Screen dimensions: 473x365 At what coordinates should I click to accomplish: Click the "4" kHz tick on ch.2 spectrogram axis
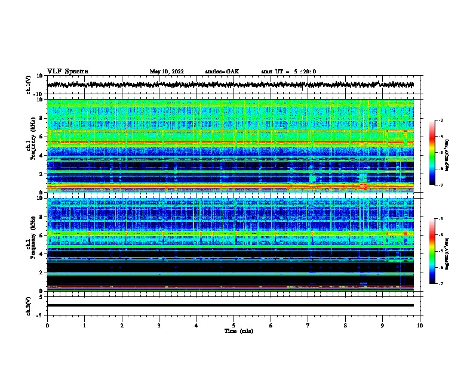(41, 254)
